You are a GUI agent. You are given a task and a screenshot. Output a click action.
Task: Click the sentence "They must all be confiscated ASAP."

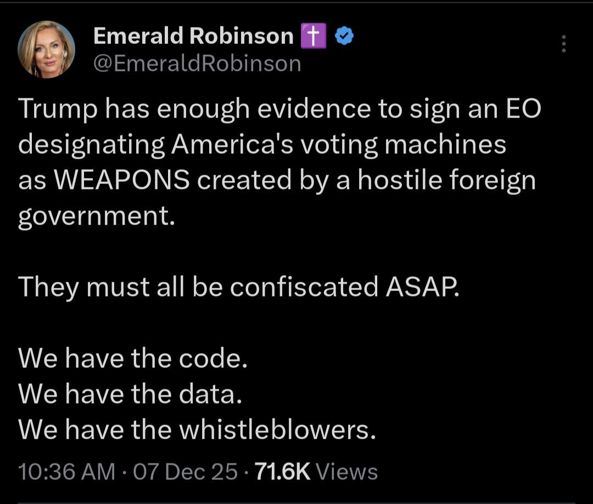238,287
